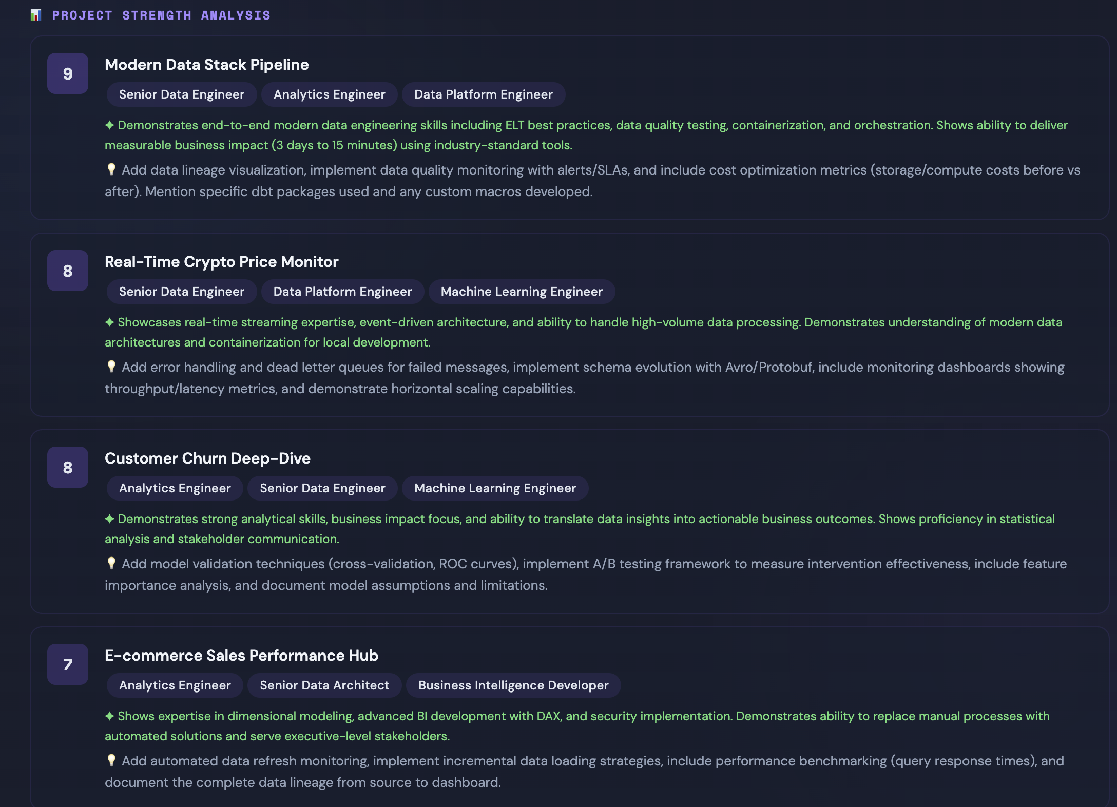Click the score 7 badge for E-commerce Sales Performance Hub
The height and width of the screenshot is (807, 1117).
[68, 665]
